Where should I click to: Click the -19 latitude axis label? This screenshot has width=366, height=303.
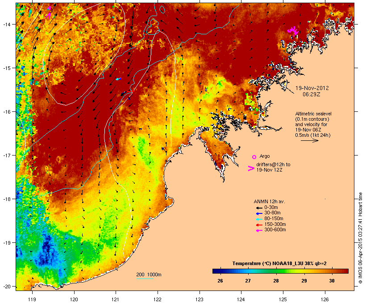pyautogui.click(x=6, y=243)
